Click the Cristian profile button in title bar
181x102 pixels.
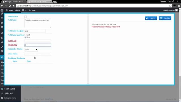point(164,1)
